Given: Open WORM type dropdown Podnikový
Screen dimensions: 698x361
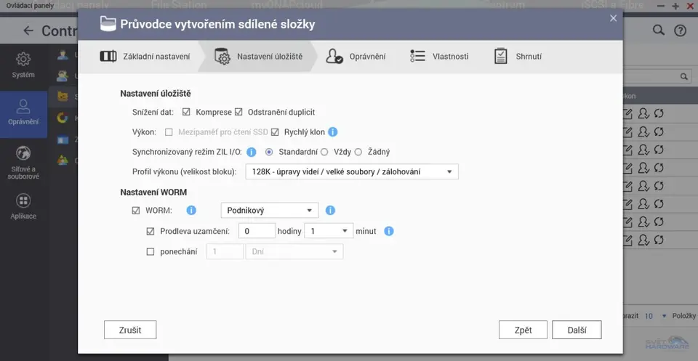Looking at the screenshot, I should pyautogui.click(x=270, y=211).
